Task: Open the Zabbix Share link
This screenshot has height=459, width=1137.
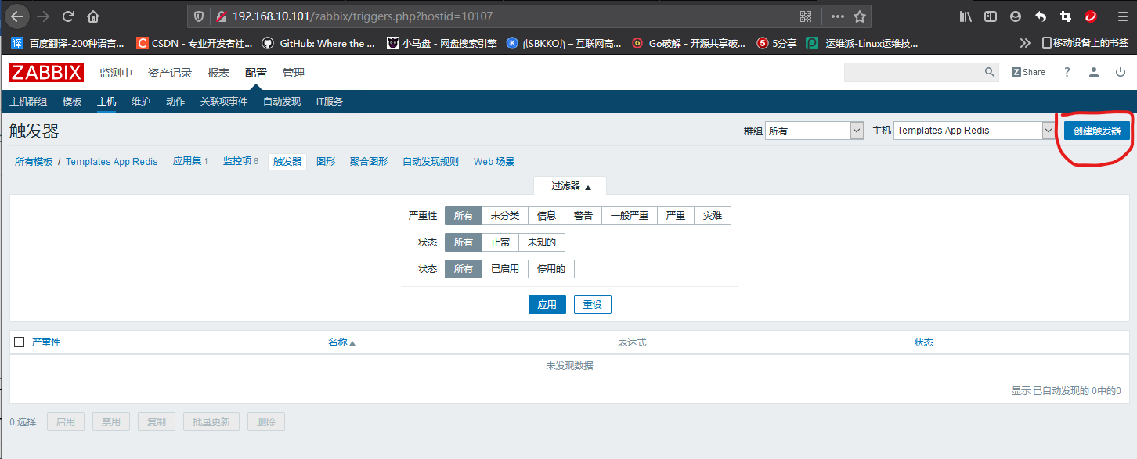Action: click(x=1028, y=72)
